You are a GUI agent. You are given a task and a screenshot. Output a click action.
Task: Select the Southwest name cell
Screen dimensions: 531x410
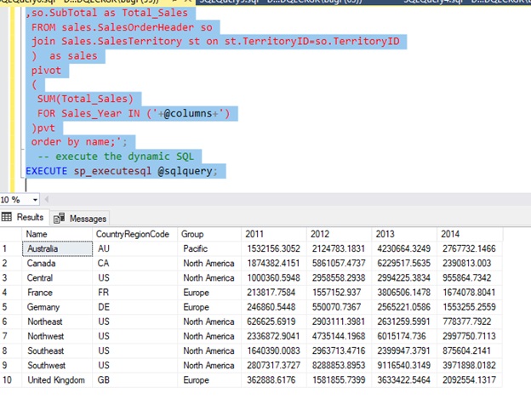tap(57, 365)
